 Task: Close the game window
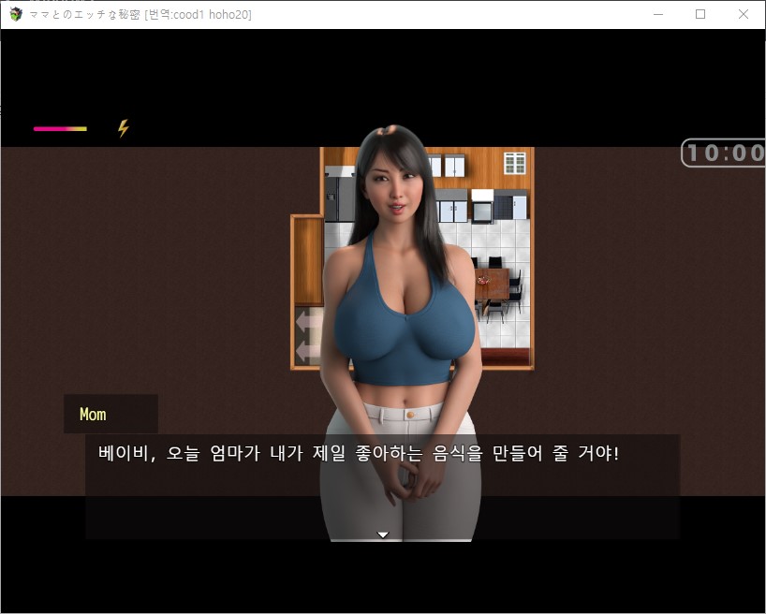(x=743, y=14)
